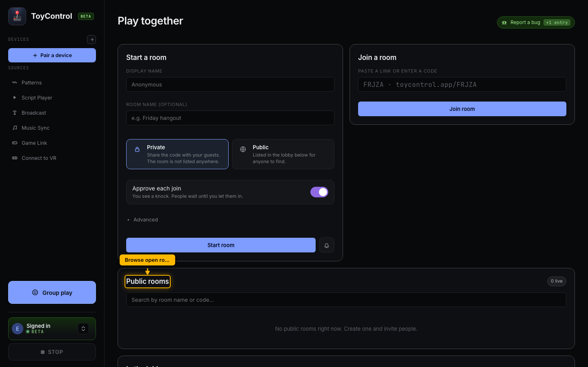Open Music Sync in the sidebar
This screenshot has width=588, height=367.
pyautogui.click(x=52, y=128)
